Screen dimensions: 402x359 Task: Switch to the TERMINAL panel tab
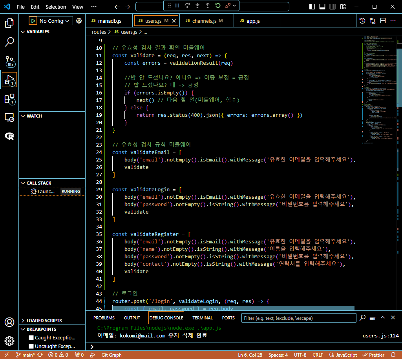pyautogui.click(x=202, y=318)
